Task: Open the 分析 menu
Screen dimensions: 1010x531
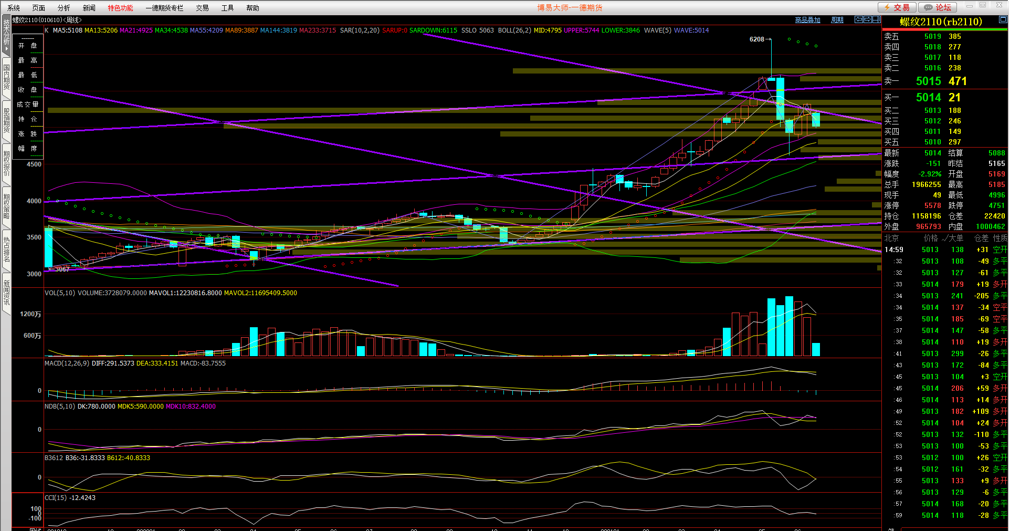Action: [64, 8]
